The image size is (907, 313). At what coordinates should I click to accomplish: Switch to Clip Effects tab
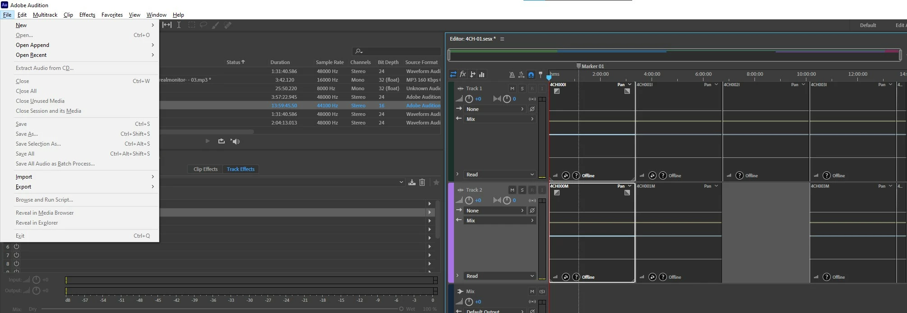(205, 169)
